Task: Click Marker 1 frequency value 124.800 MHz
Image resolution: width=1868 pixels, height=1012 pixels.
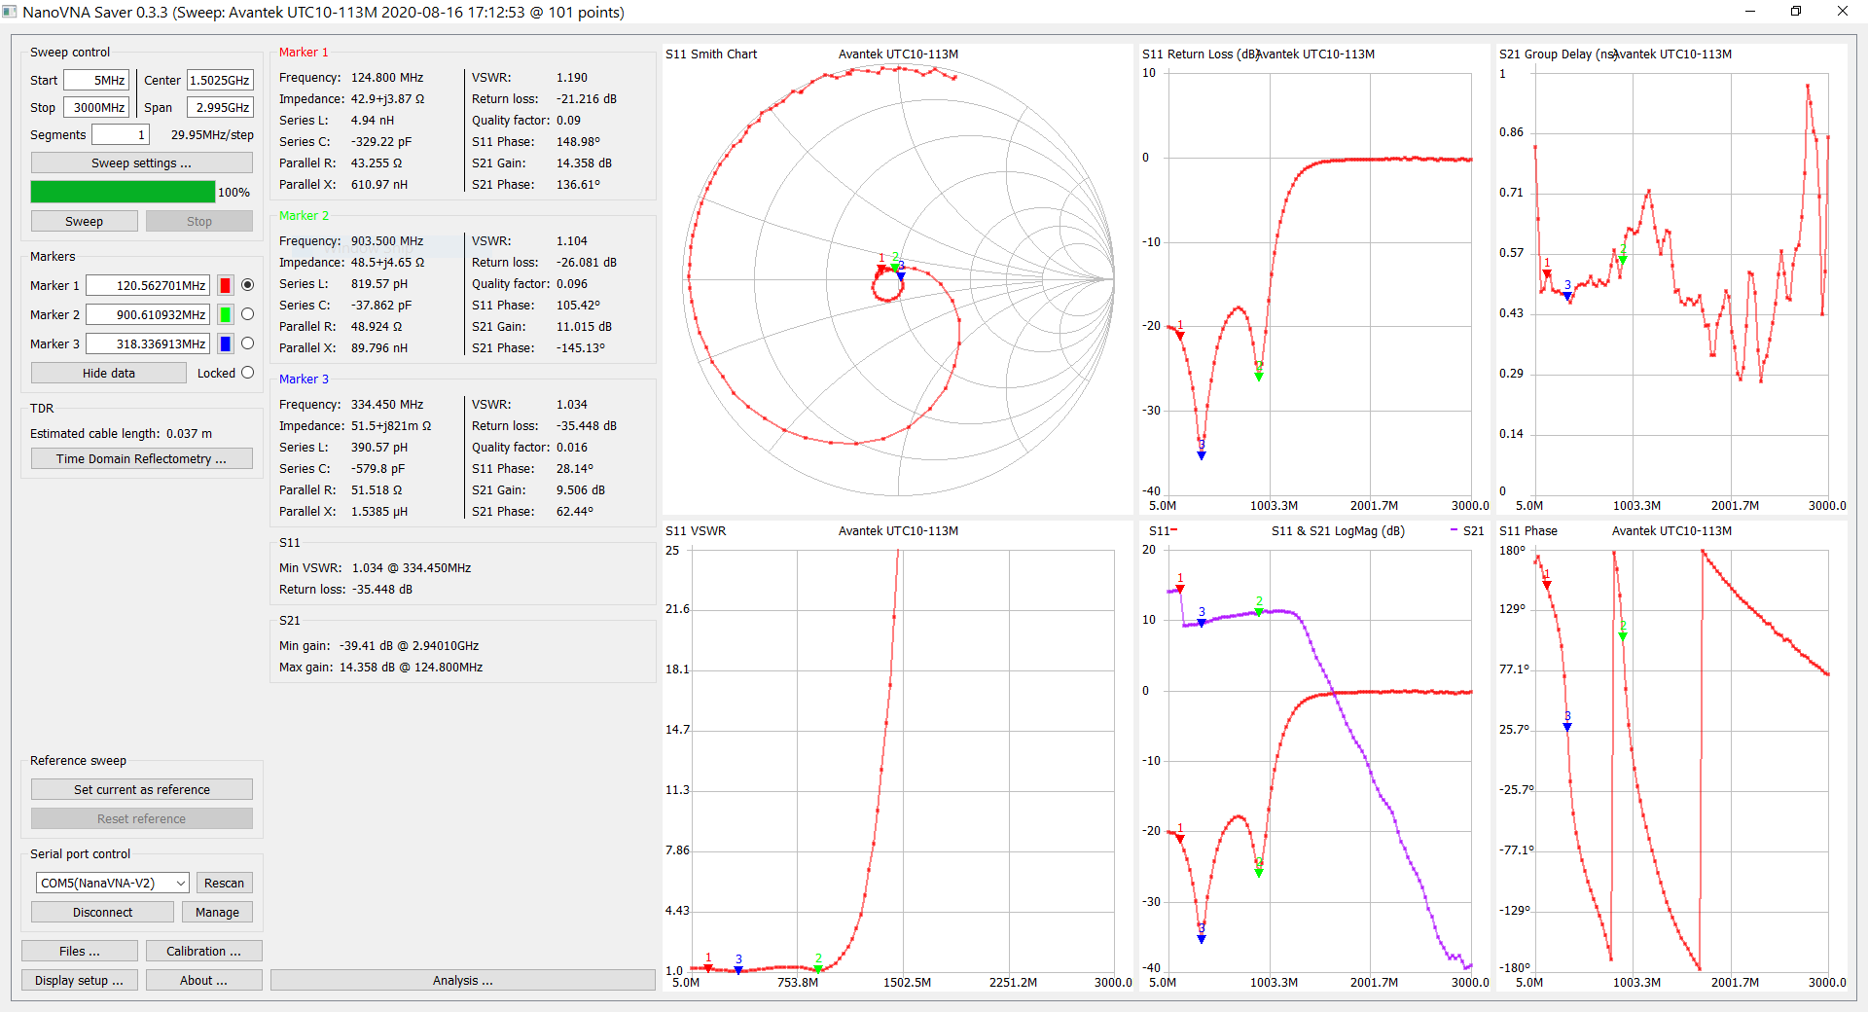Action: (387, 77)
